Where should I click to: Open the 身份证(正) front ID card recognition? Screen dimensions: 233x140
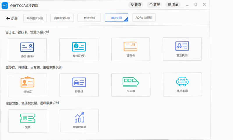pyautogui.click(x=27, y=50)
